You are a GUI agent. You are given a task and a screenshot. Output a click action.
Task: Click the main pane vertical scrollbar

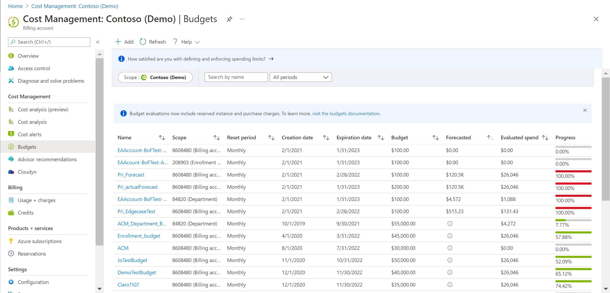(606, 139)
